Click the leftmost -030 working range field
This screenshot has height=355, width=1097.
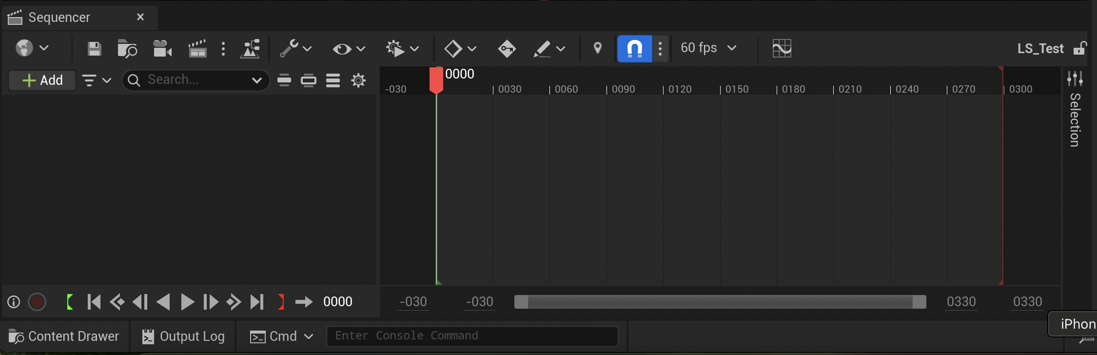pos(413,302)
